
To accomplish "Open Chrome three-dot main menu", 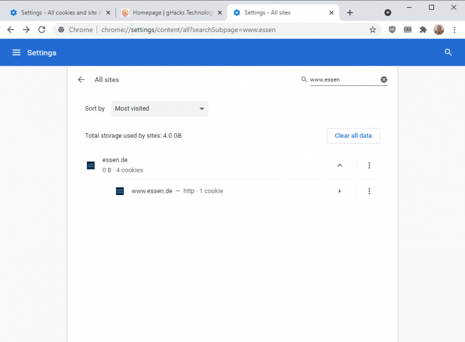I will click(454, 29).
